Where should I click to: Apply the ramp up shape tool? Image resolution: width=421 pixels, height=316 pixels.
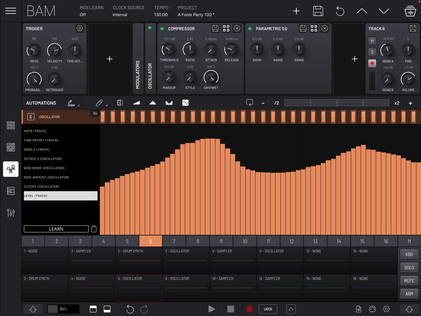pos(136,103)
